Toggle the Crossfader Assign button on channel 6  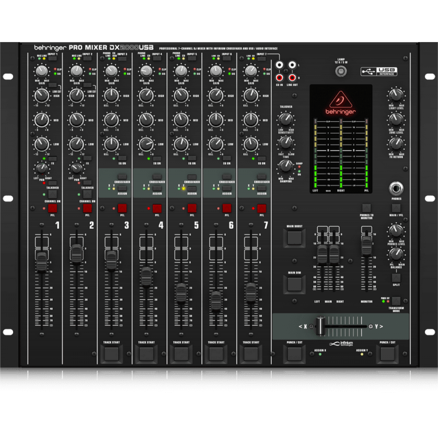coord(227,189)
